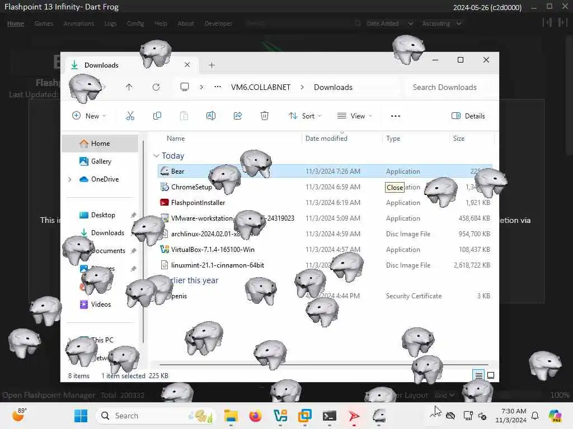Open Firefox from the taskbar
573x429 pixels.
[255, 416]
